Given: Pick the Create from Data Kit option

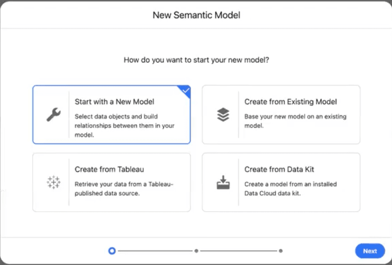Looking at the screenshot, I should point(281,182).
